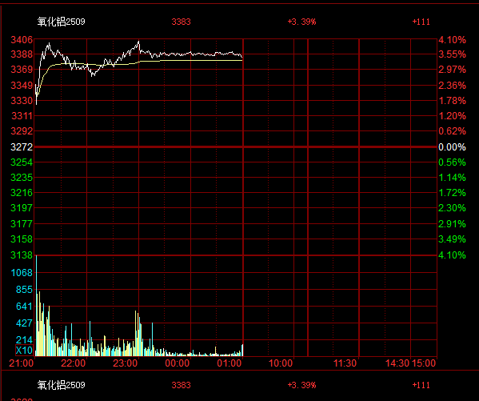Click the X10 volume multiplier box
479x401 pixels.
(24, 351)
